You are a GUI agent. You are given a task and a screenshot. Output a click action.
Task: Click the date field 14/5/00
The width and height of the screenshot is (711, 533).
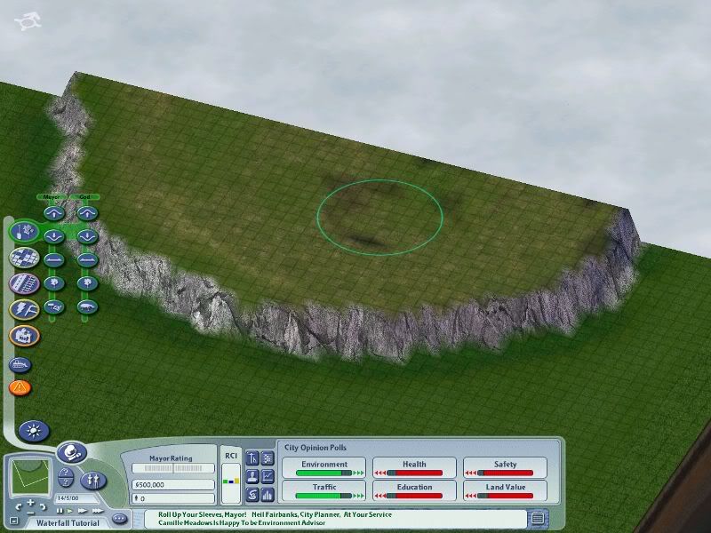click(x=76, y=498)
